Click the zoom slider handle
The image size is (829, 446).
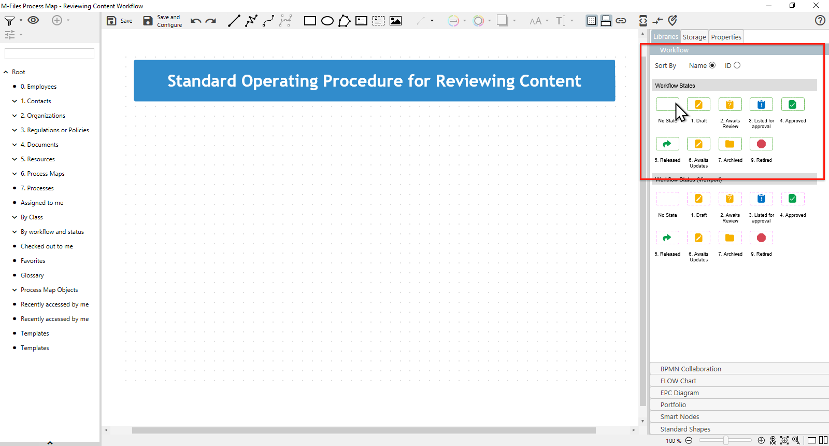(x=726, y=440)
